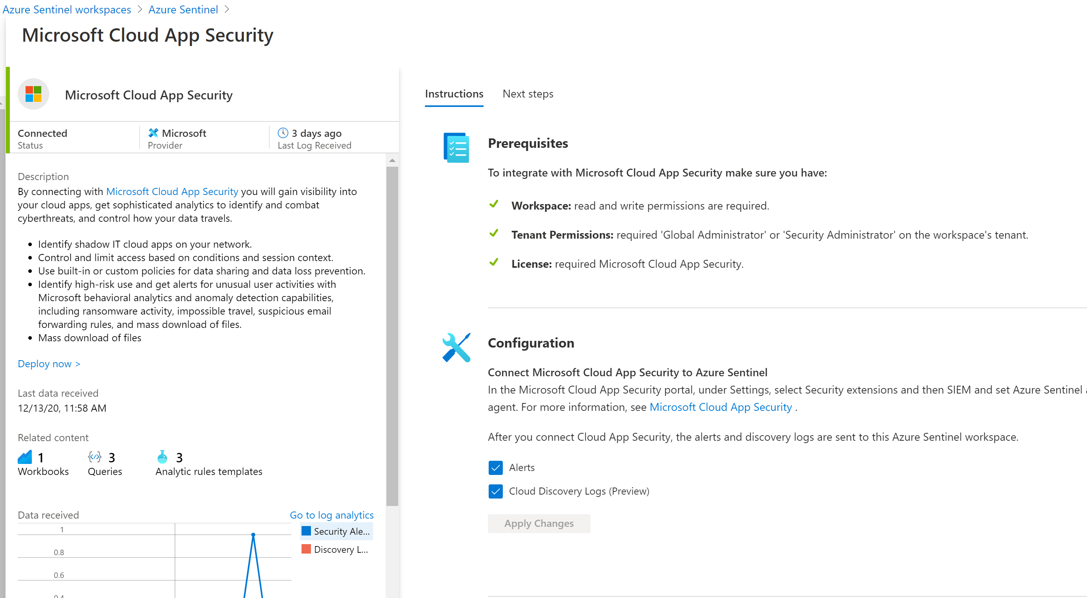Click the Microsoft provider icon
Viewport: 1087px width, 598px height.
tap(153, 132)
